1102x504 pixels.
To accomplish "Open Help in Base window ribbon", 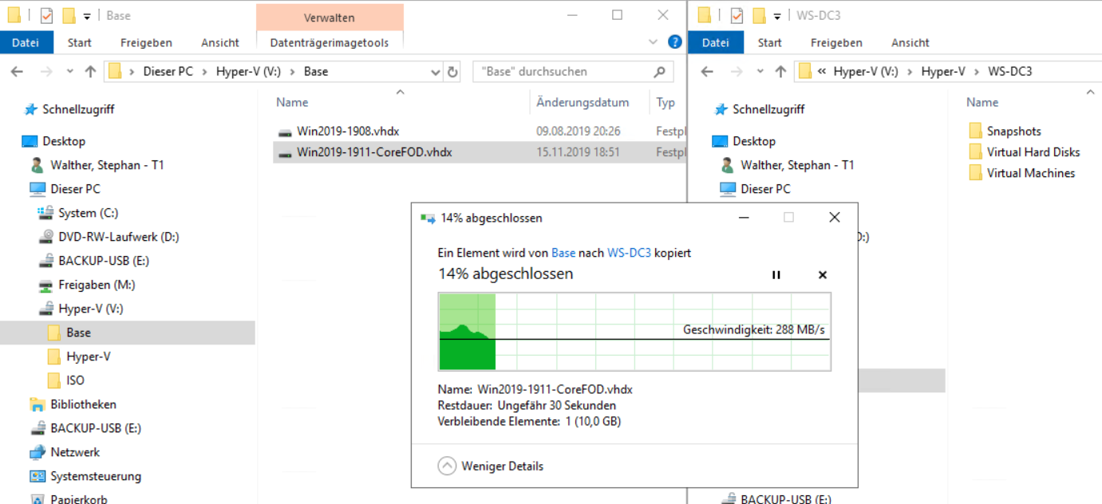I will click(674, 42).
